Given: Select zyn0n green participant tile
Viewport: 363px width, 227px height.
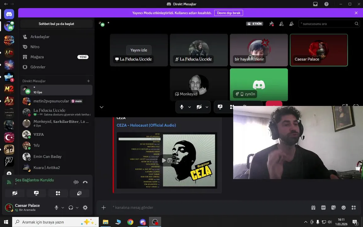Looking at the screenshot, I should pos(259,84).
